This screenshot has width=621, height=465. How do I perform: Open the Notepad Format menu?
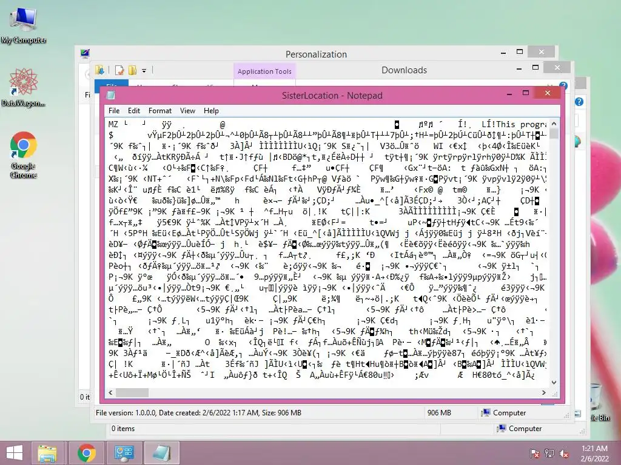click(160, 111)
